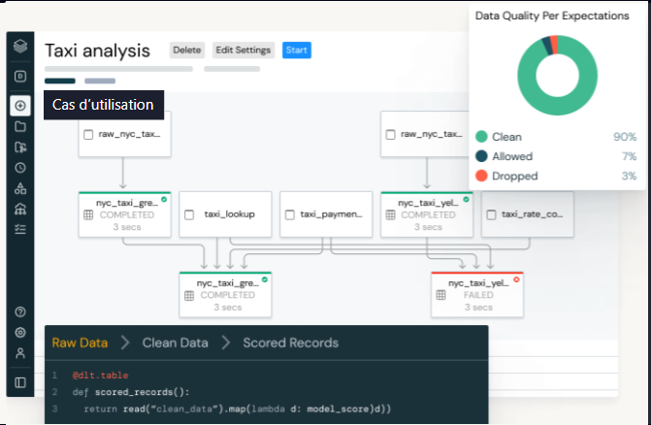This screenshot has height=425, width=651.
Task: Click the Edit Settings button
Action: 243,50
